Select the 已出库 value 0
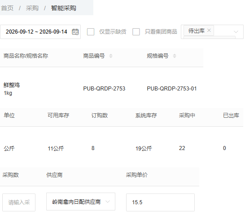 click(x=224, y=148)
